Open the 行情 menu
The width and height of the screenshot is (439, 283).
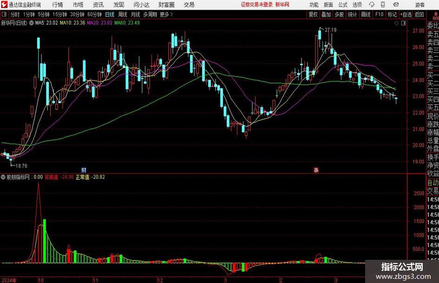tap(58, 5)
